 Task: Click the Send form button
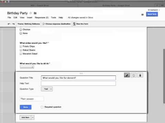pos(152,14)
